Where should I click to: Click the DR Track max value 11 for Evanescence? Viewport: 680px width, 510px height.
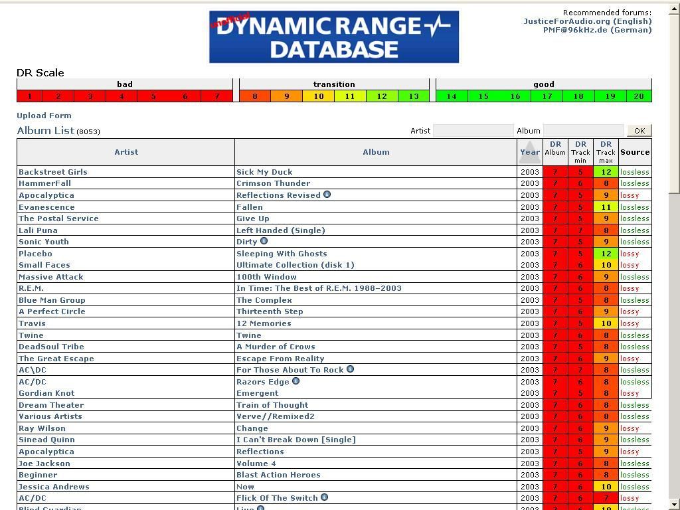pyautogui.click(x=606, y=207)
